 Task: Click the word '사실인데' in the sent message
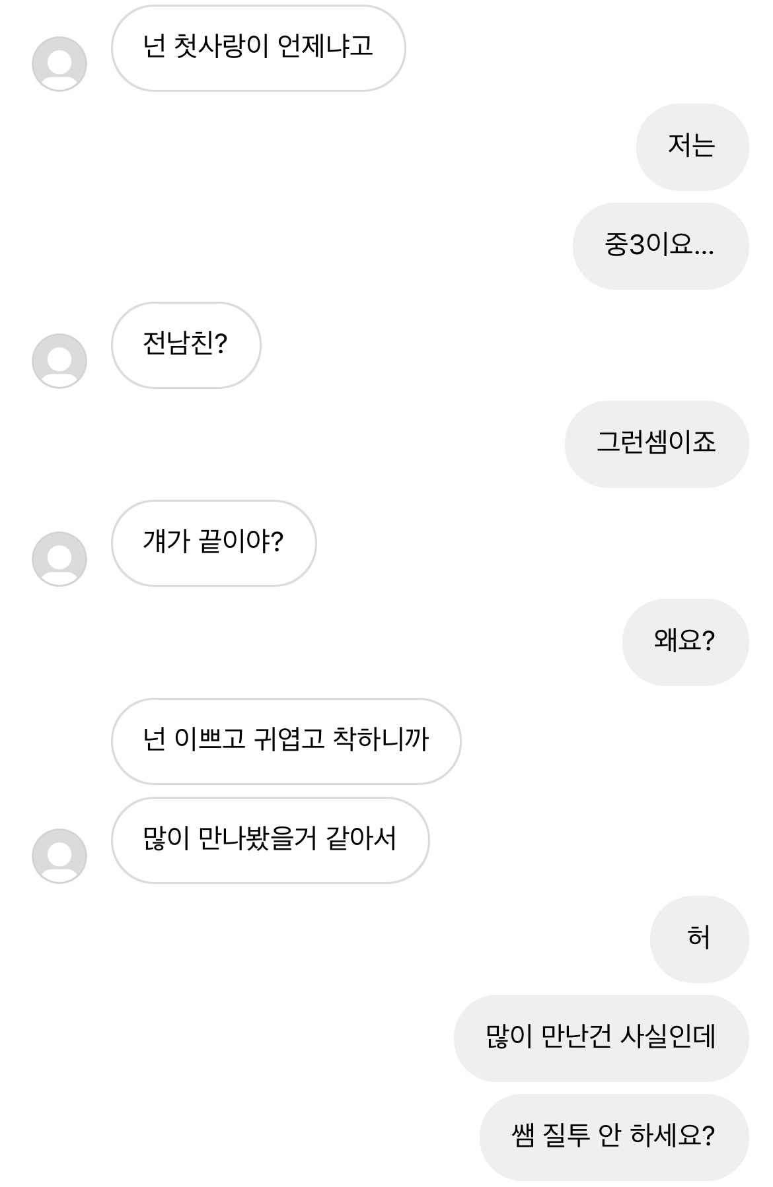pyautogui.click(x=668, y=1038)
